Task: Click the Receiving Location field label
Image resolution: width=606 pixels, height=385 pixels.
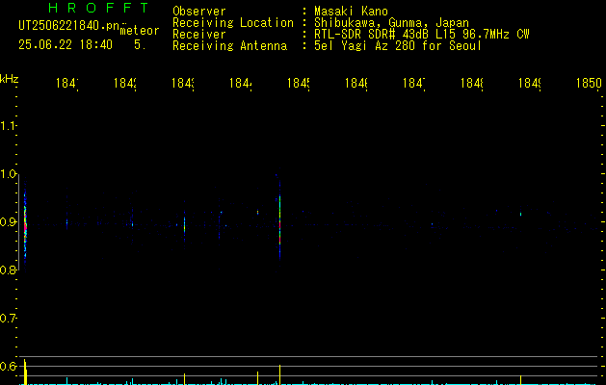Action: pyautogui.click(x=233, y=23)
